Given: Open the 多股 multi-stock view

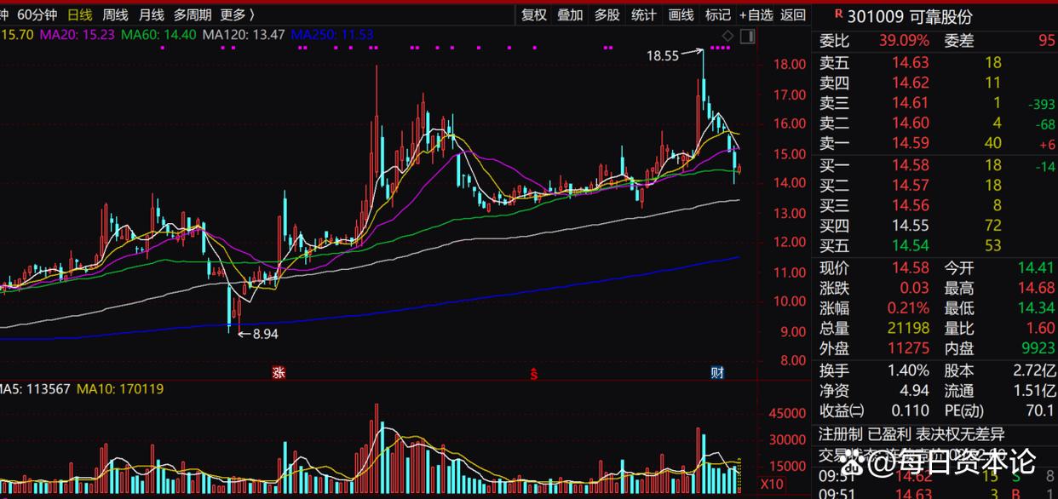Looking at the screenshot, I should (607, 14).
